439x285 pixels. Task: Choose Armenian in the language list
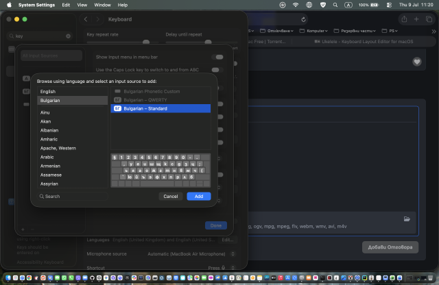[72, 166]
